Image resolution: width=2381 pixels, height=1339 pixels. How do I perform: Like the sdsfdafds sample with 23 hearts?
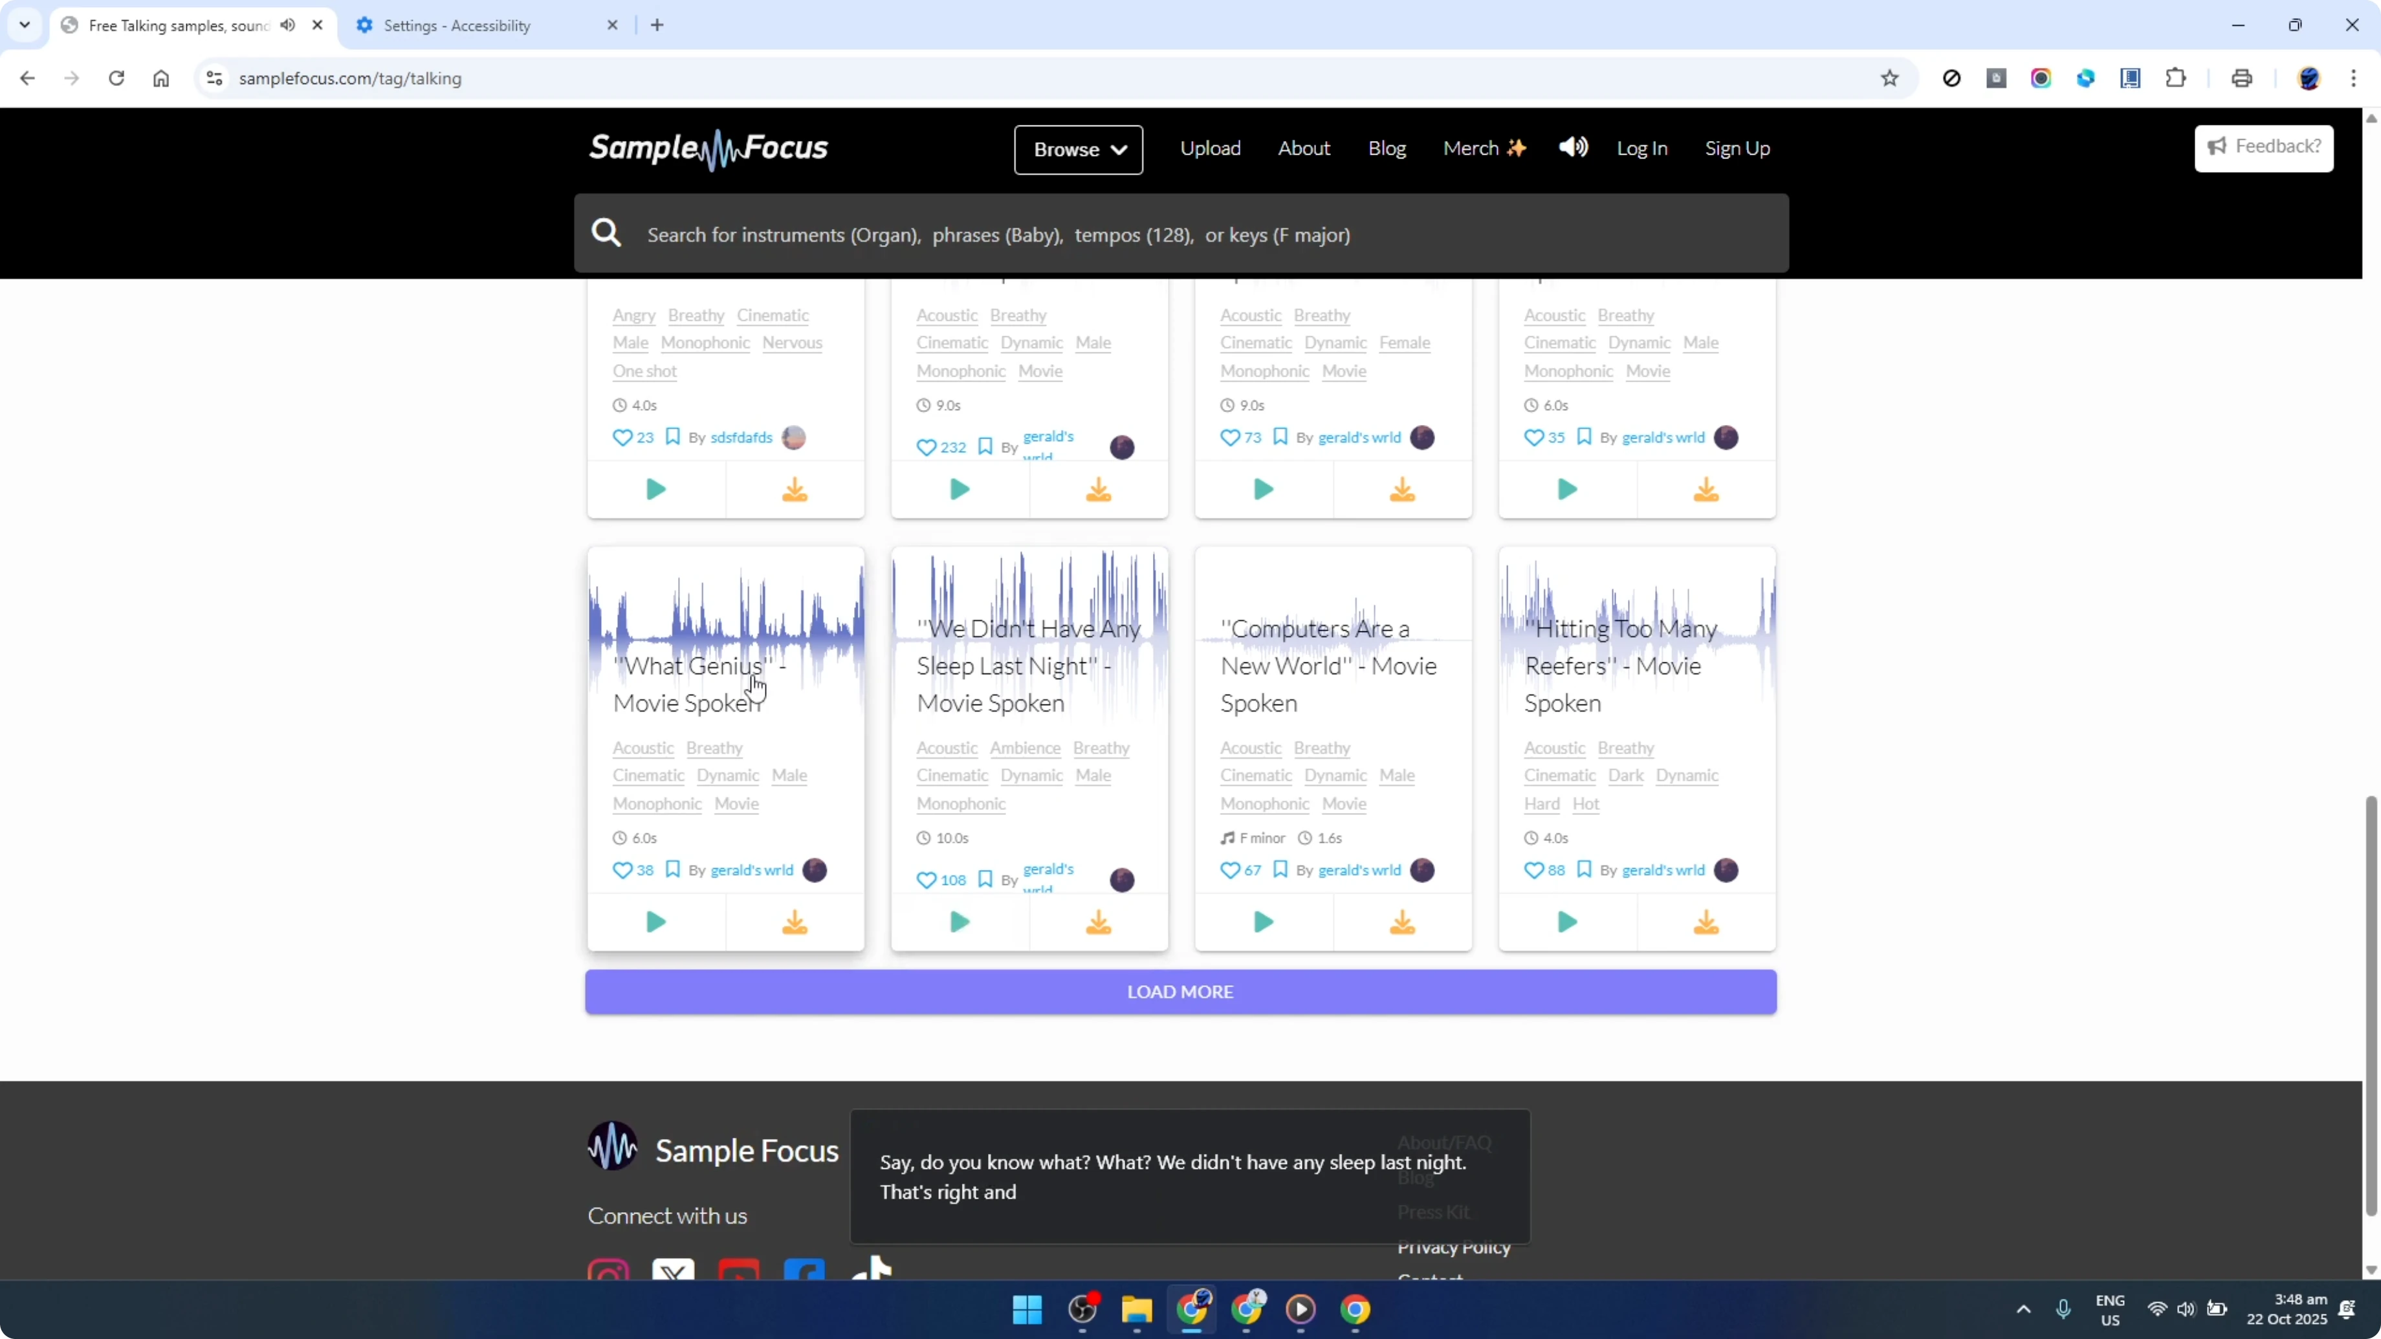(x=622, y=438)
